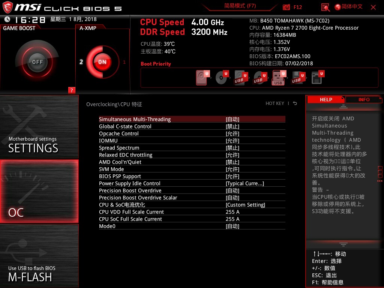Click the system time 16:28 display
The height and width of the screenshot is (288, 384).
pos(30,19)
